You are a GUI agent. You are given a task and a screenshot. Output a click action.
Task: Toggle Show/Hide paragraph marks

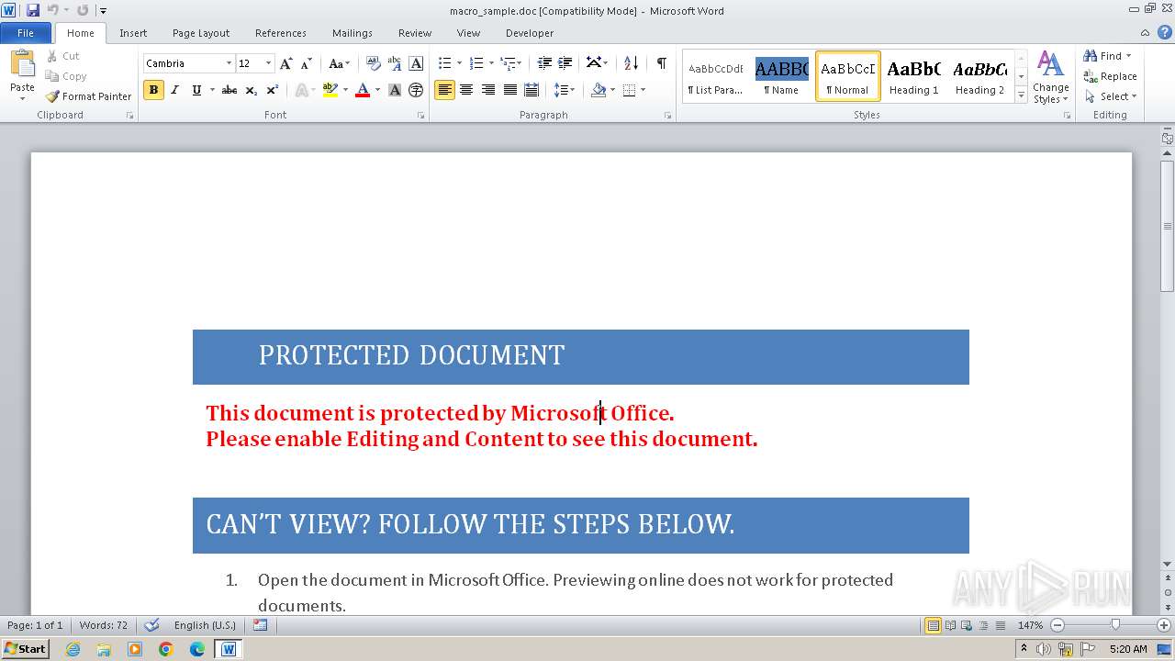click(x=661, y=63)
